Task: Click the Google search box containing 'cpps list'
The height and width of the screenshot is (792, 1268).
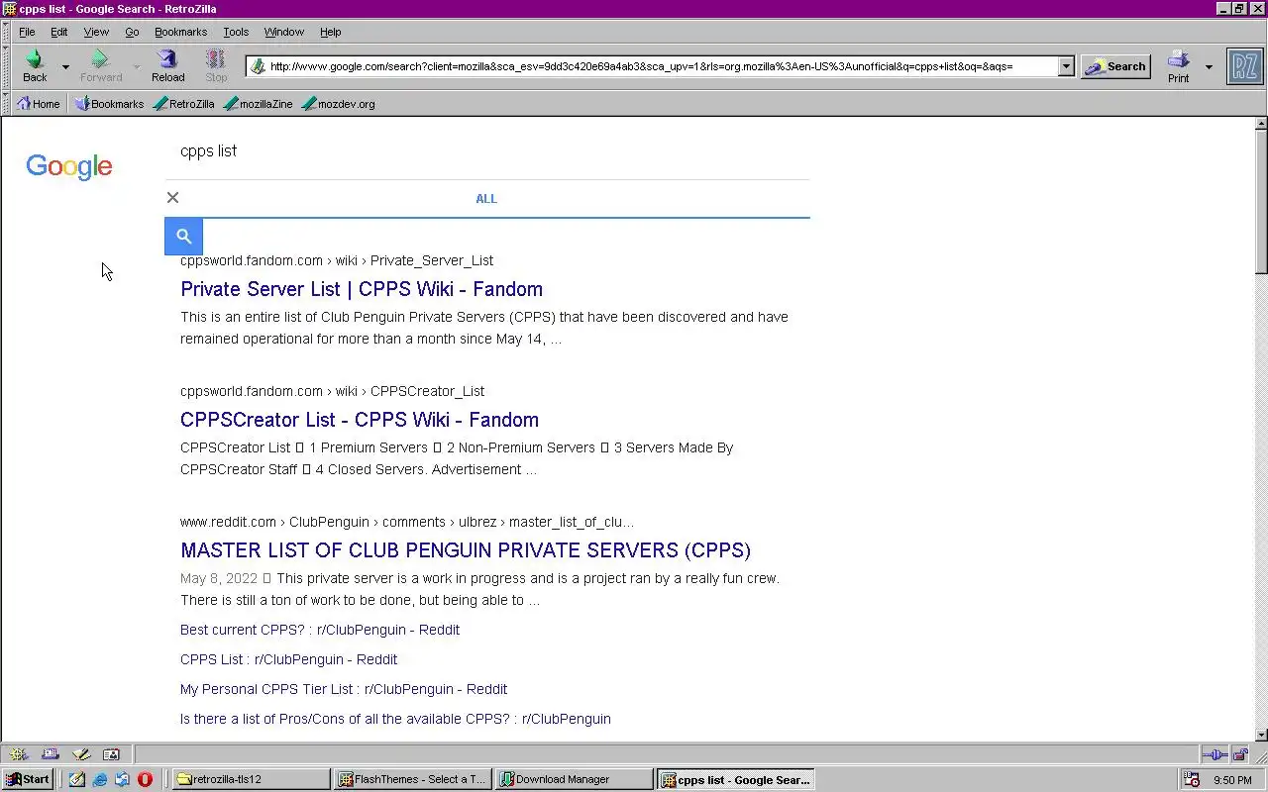Action: pos(485,150)
